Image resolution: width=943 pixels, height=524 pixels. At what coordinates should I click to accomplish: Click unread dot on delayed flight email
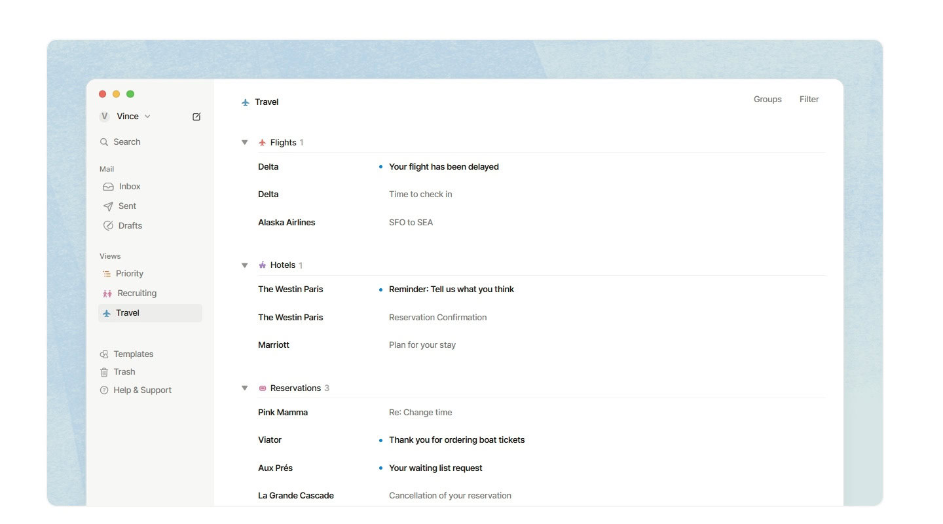point(380,167)
